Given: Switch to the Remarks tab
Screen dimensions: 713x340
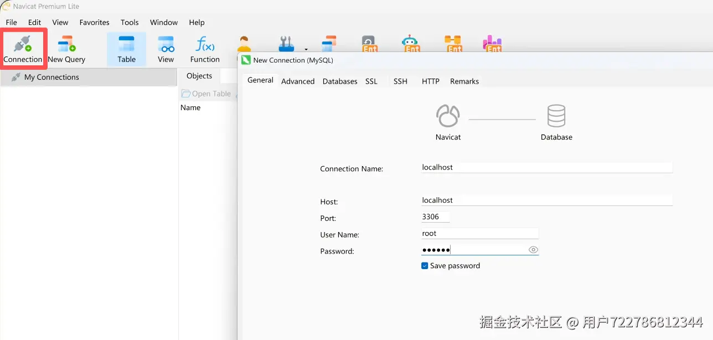Looking at the screenshot, I should (464, 81).
